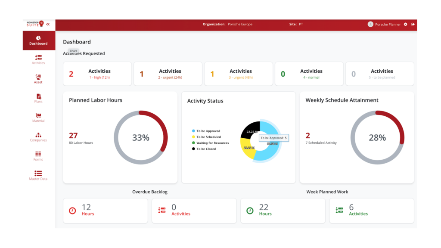Image resolution: width=441 pixels, height=248 pixels.
Task: Select the Asset icon in sidebar
Action: click(38, 78)
